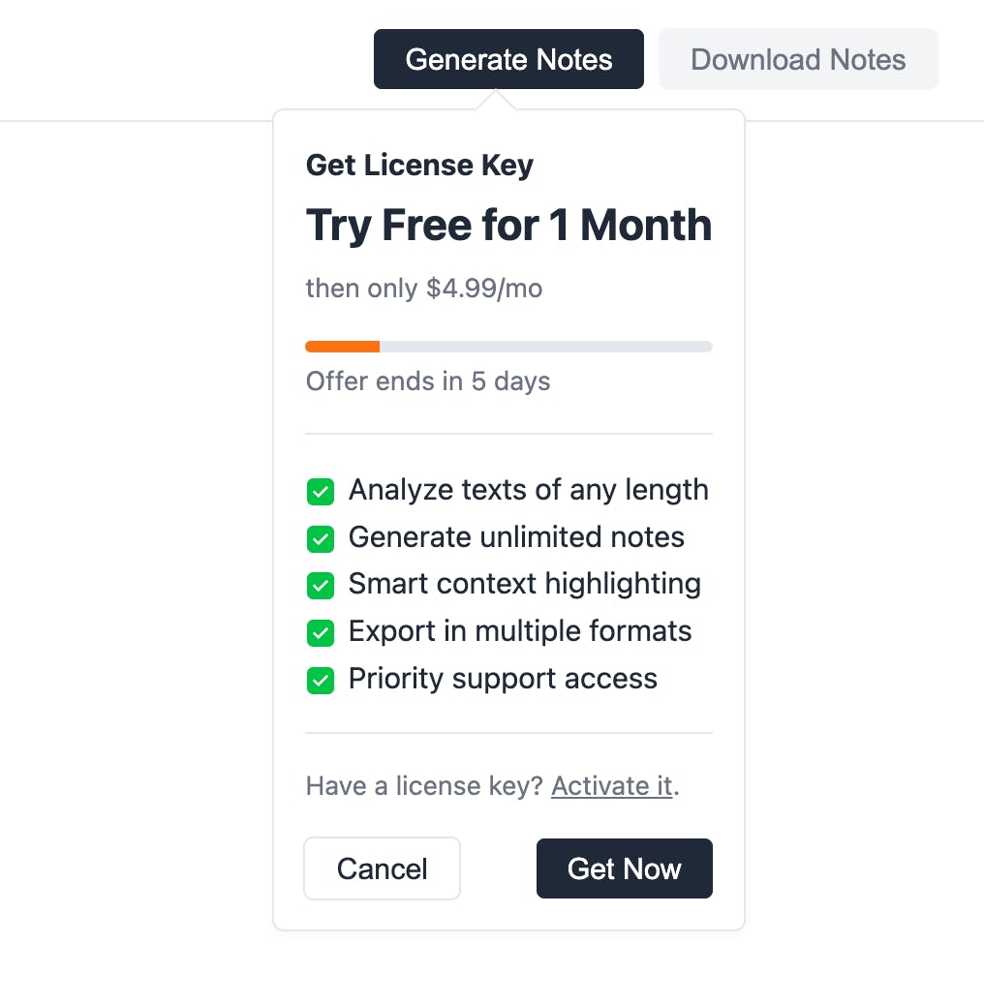The image size is (984, 1005).
Task: Select the Export in multiple formats text
Action: (x=520, y=632)
